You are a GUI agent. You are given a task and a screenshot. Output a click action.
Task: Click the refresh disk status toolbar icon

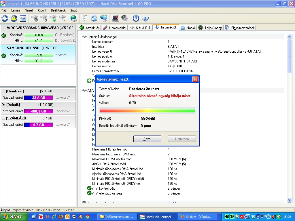coord(5,18)
